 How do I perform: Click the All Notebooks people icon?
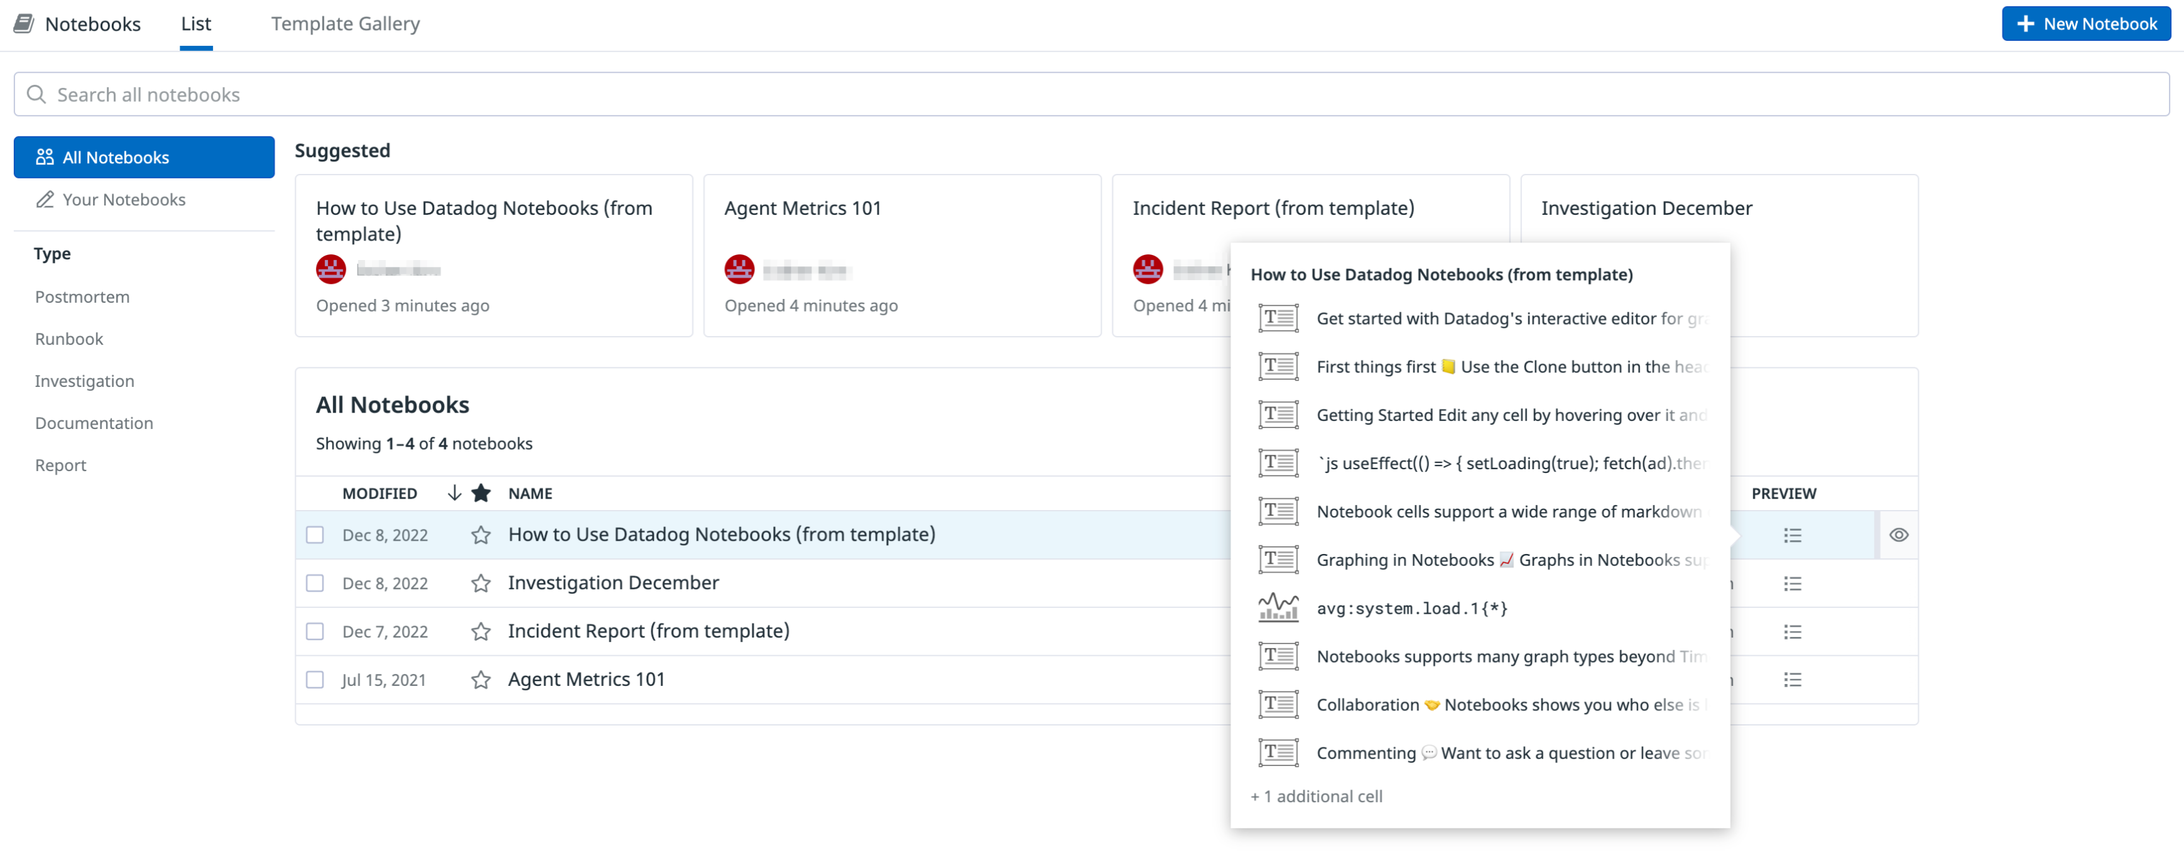(45, 157)
